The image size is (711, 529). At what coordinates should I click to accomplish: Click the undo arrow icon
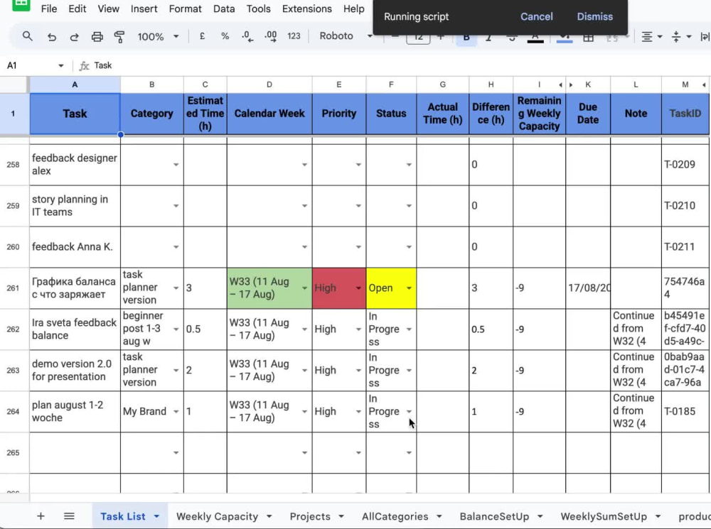tap(52, 37)
